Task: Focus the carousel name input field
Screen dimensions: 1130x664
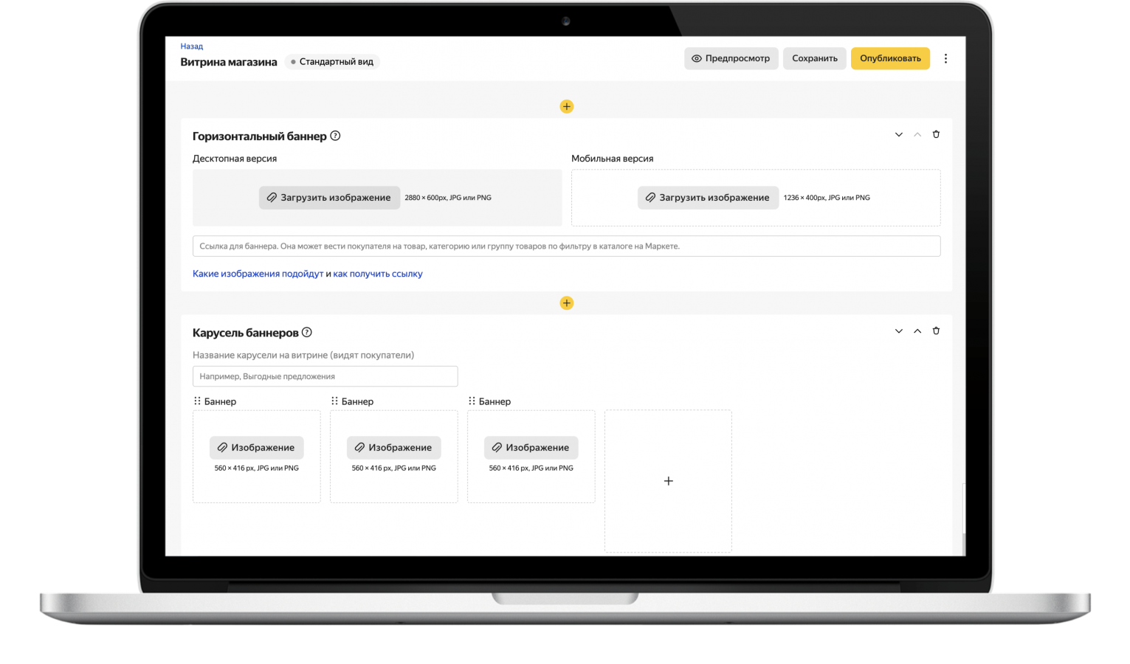Action: pyautogui.click(x=325, y=376)
